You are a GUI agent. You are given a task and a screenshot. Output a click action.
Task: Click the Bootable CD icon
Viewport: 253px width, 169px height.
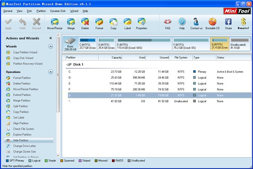coord(212,22)
